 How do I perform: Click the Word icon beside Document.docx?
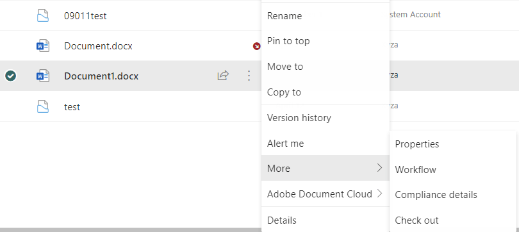tap(43, 46)
